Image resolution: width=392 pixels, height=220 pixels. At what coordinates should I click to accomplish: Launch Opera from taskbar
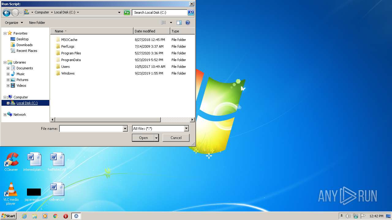point(66,216)
